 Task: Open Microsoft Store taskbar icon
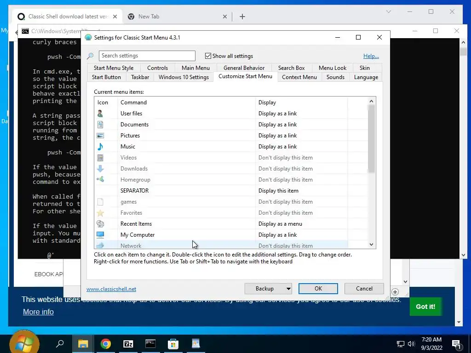[173, 343]
